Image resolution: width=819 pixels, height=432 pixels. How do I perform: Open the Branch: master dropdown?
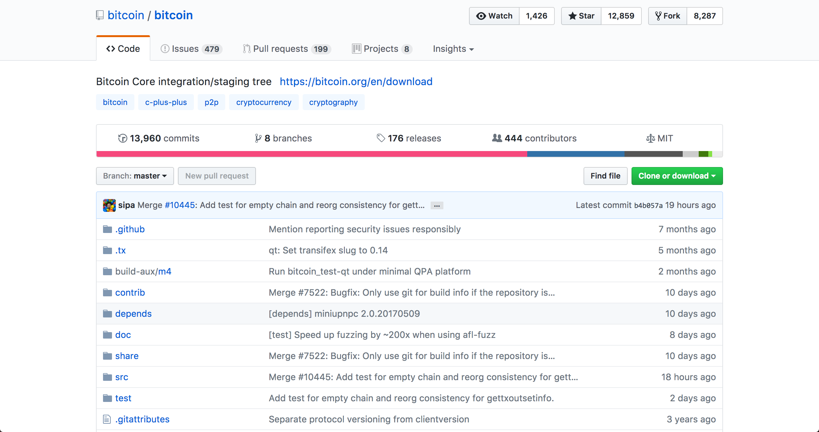click(x=135, y=176)
